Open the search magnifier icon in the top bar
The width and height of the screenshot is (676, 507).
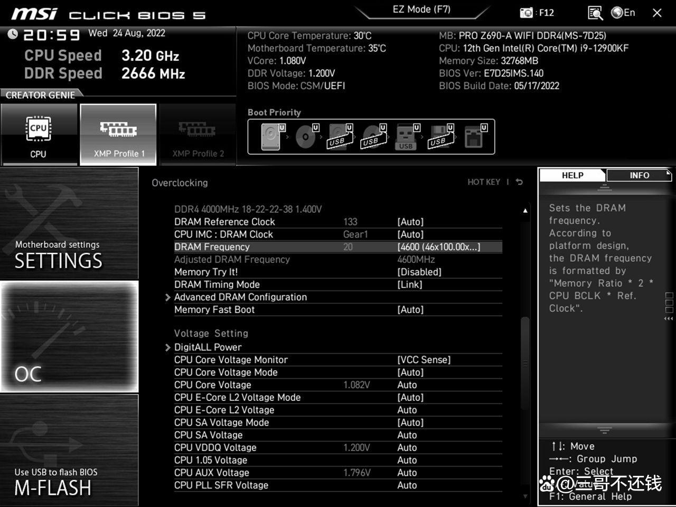(595, 13)
